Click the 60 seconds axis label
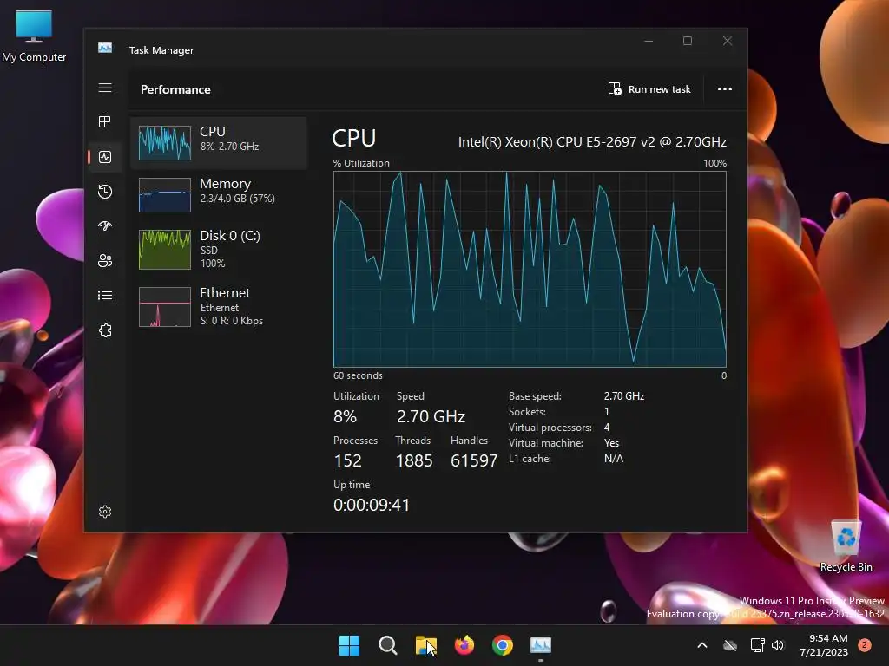This screenshot has height=666, width=889. tap(358, 375)
